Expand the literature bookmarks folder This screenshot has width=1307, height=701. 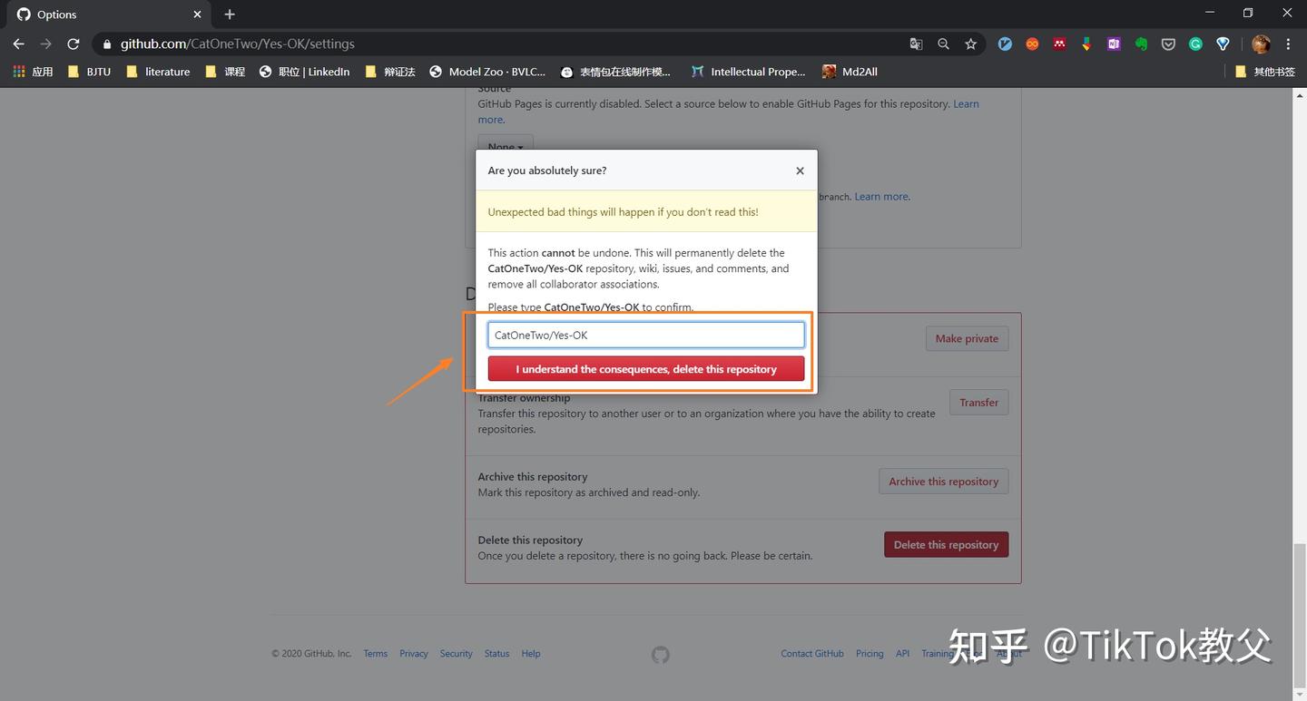pyautogui.click(x=159, y=72)
